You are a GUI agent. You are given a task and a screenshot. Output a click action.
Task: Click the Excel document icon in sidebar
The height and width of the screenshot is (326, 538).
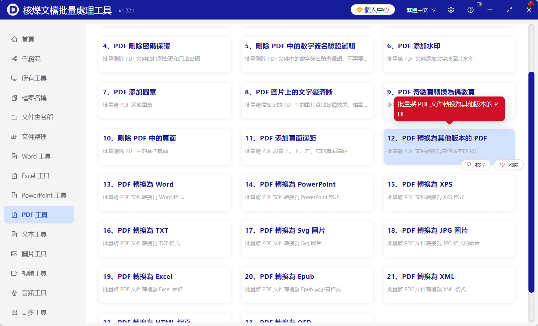[14, 176]
